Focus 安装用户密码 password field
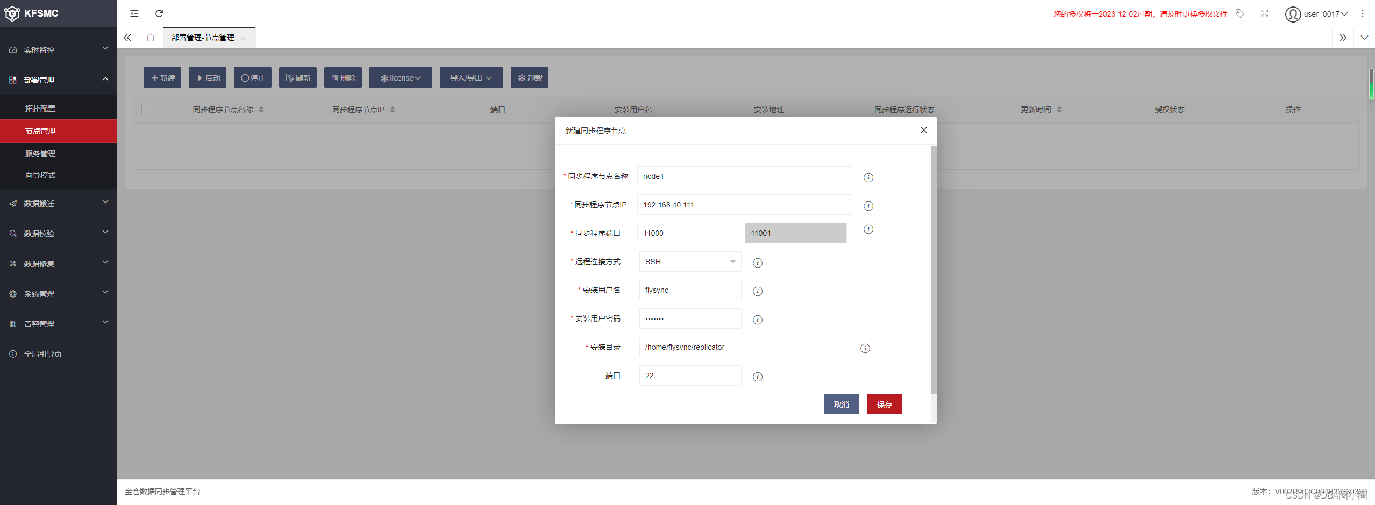Viewport: 1375px width, 505px height. pyautogui.click(x=690, y=319)
